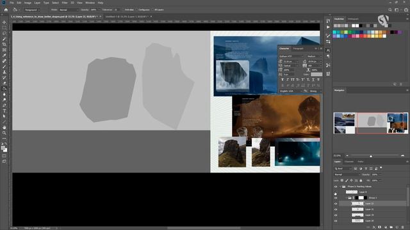Click the add layer style fx icon

pyautogui.click(x=374, y=227)
